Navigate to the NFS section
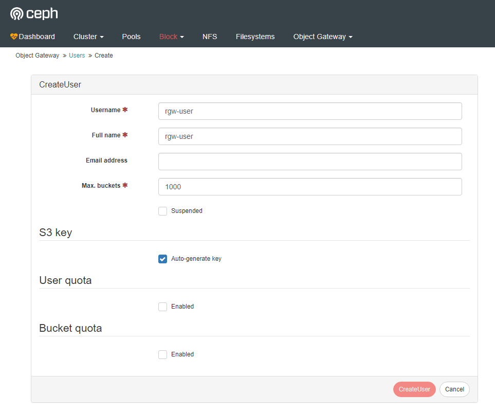 click(209, 37)
